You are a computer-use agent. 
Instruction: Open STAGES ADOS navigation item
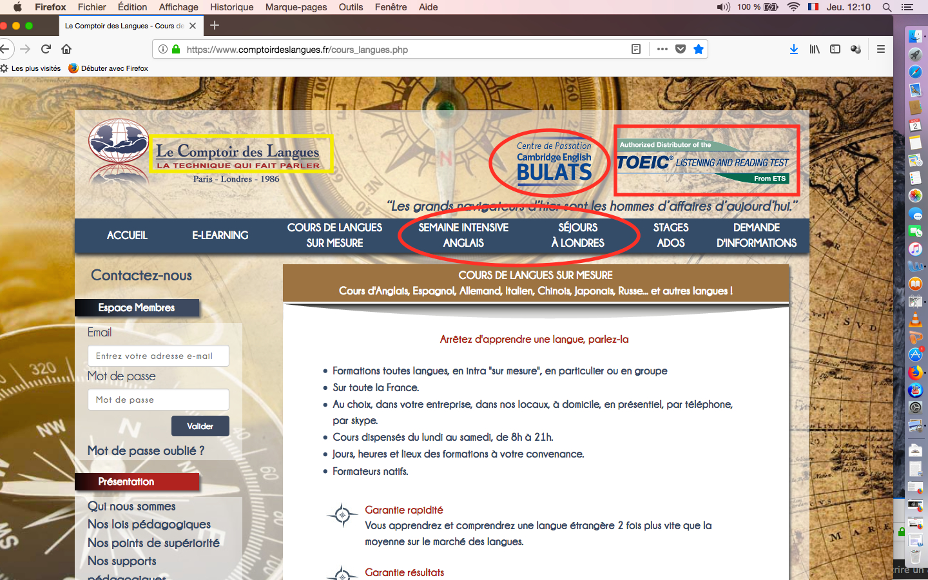(x=671, y=235)
